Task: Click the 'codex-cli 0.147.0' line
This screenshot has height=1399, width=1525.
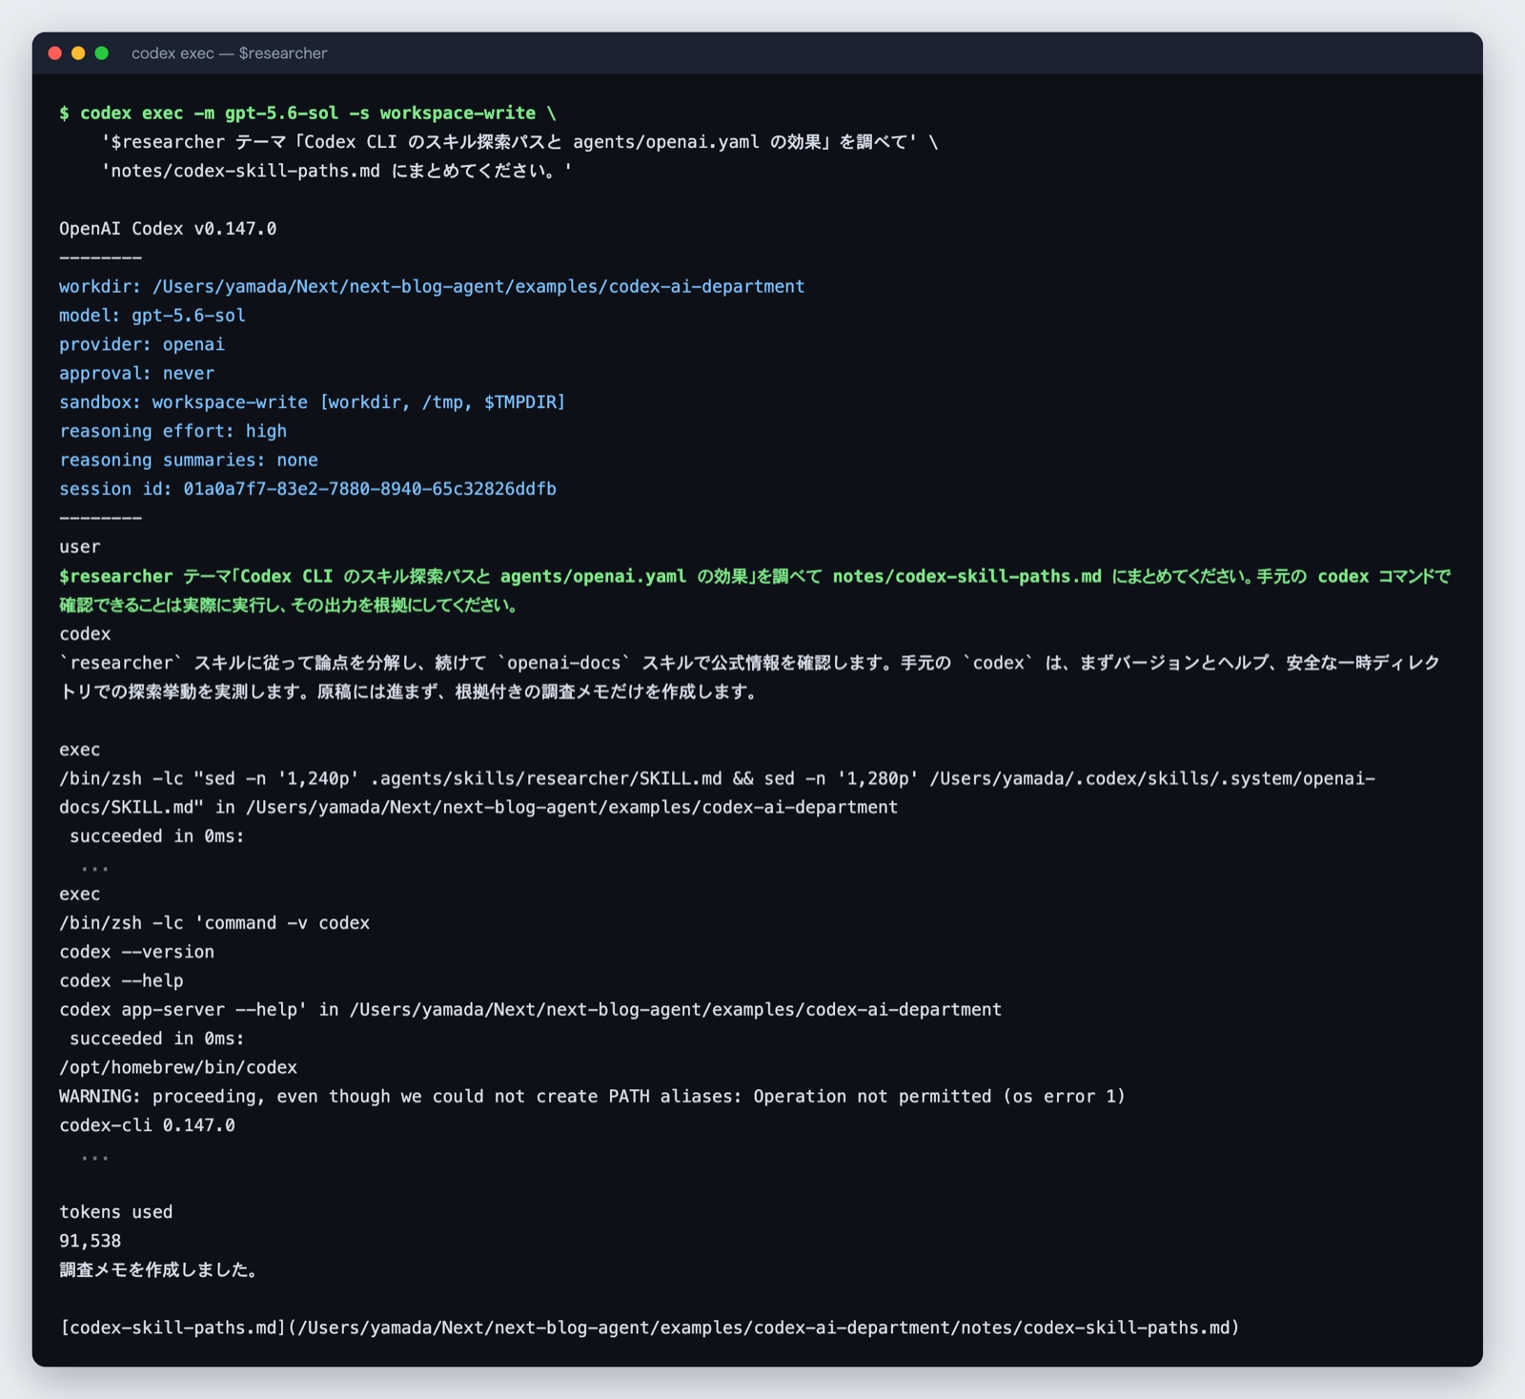Action: 147,1125
